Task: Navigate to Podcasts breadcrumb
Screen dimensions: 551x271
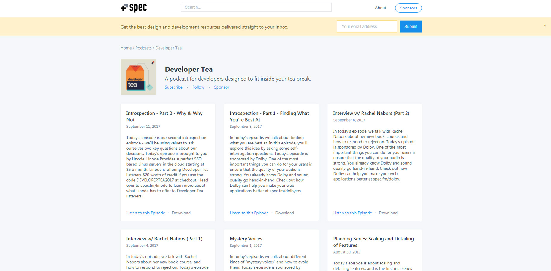Action: coord(143,48)
